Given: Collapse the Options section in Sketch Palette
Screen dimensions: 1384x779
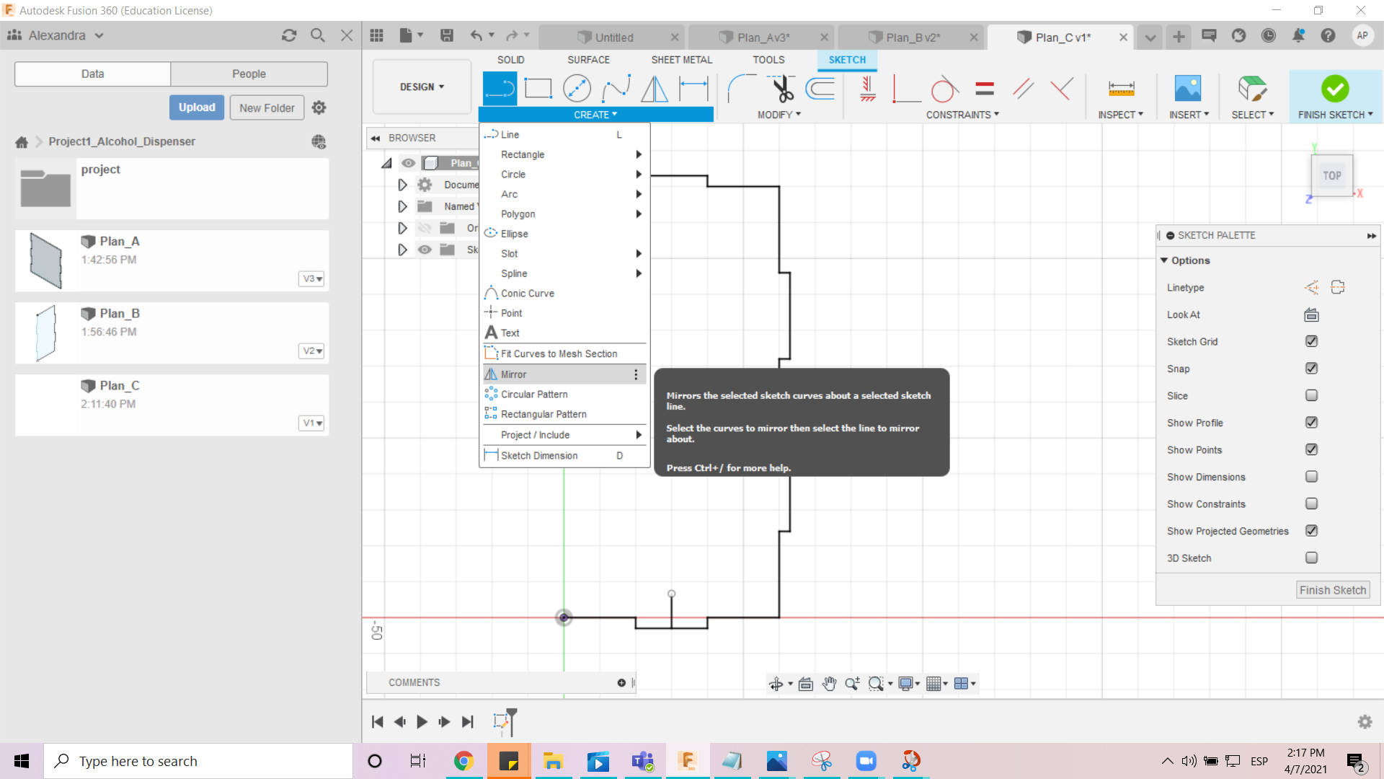Looking at the screenshot, I should tap(1164, 260).
